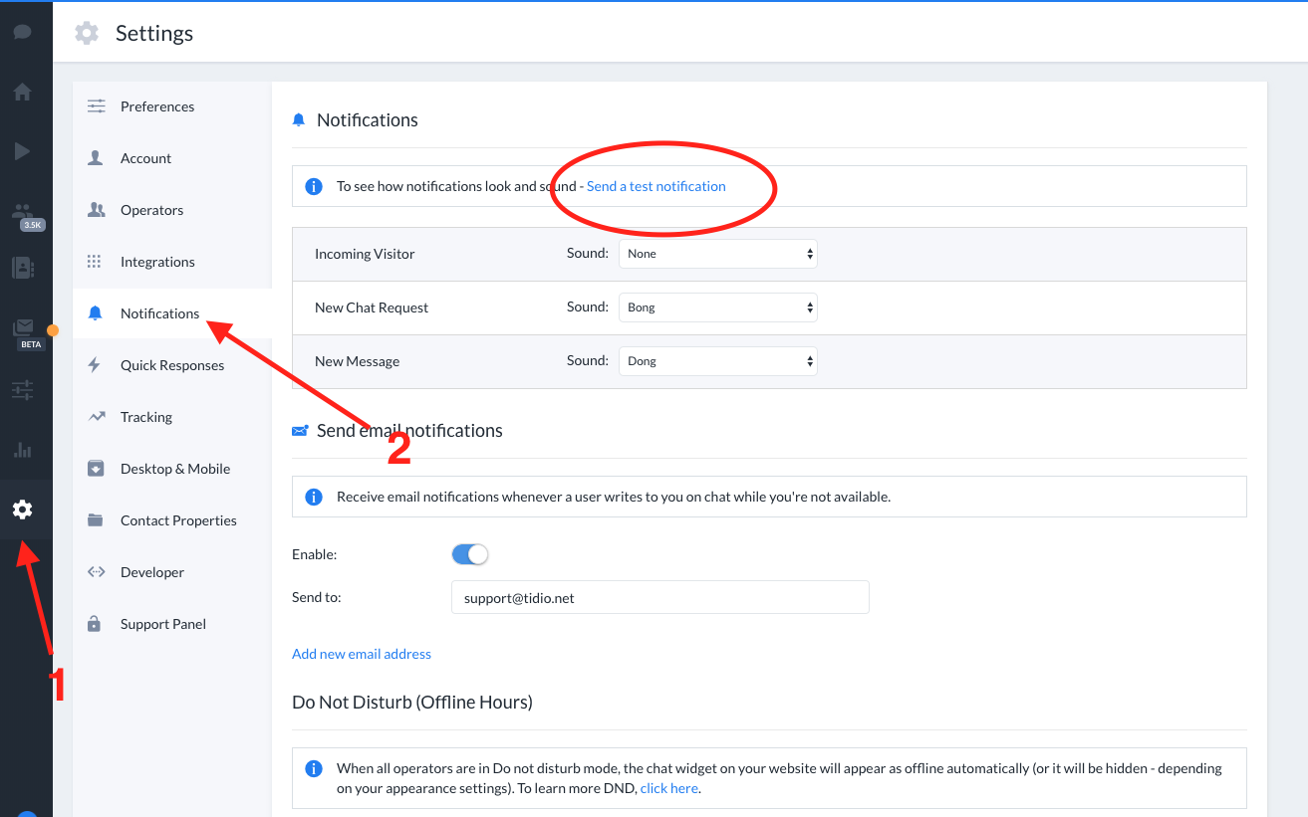The width and height of the screenshot is (1308, 817).
Task: Select the Quick Responses section
Action: 172,364
